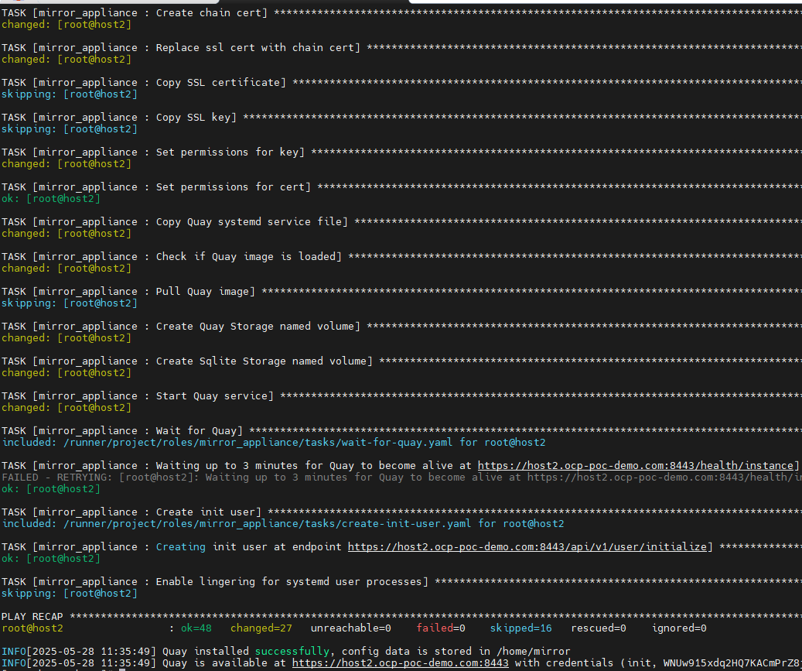Click the 'Set permissions for key' task line

401,152
